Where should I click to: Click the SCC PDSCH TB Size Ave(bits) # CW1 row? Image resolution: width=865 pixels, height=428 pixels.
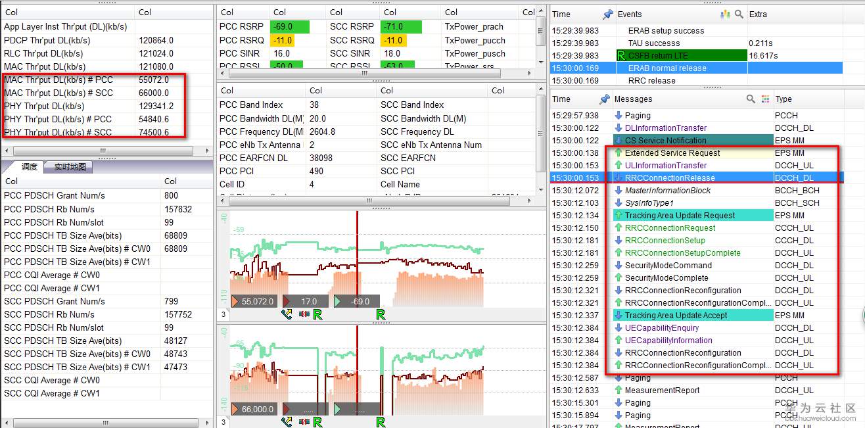[106, 367]
